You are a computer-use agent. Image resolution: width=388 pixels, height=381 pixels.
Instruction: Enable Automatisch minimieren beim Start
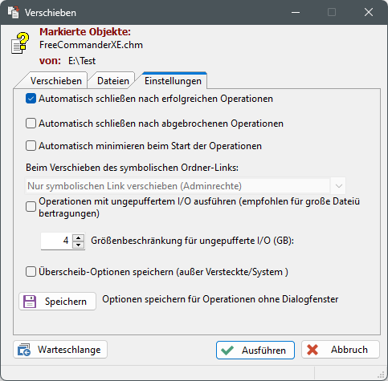click(31, 146)
